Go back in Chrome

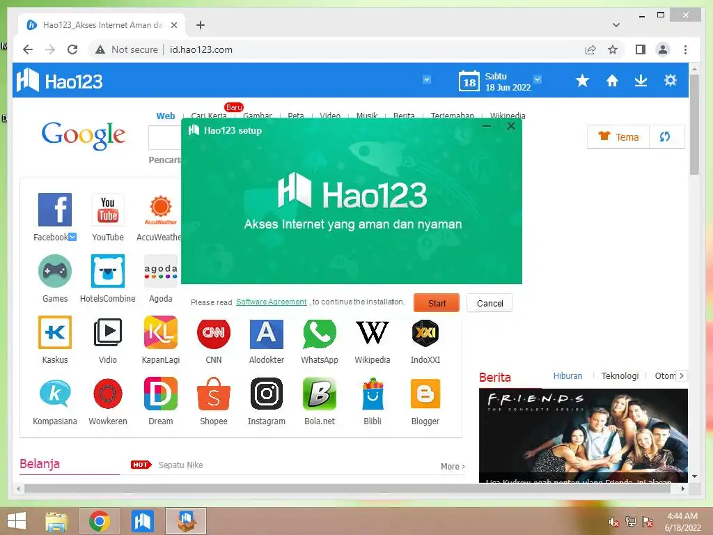pyautogui.click(x=28, y=49)
